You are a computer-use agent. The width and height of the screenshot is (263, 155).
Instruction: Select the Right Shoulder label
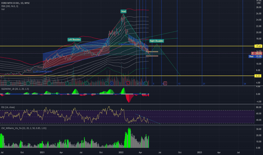pyautogui.click(x=157, y=41)
